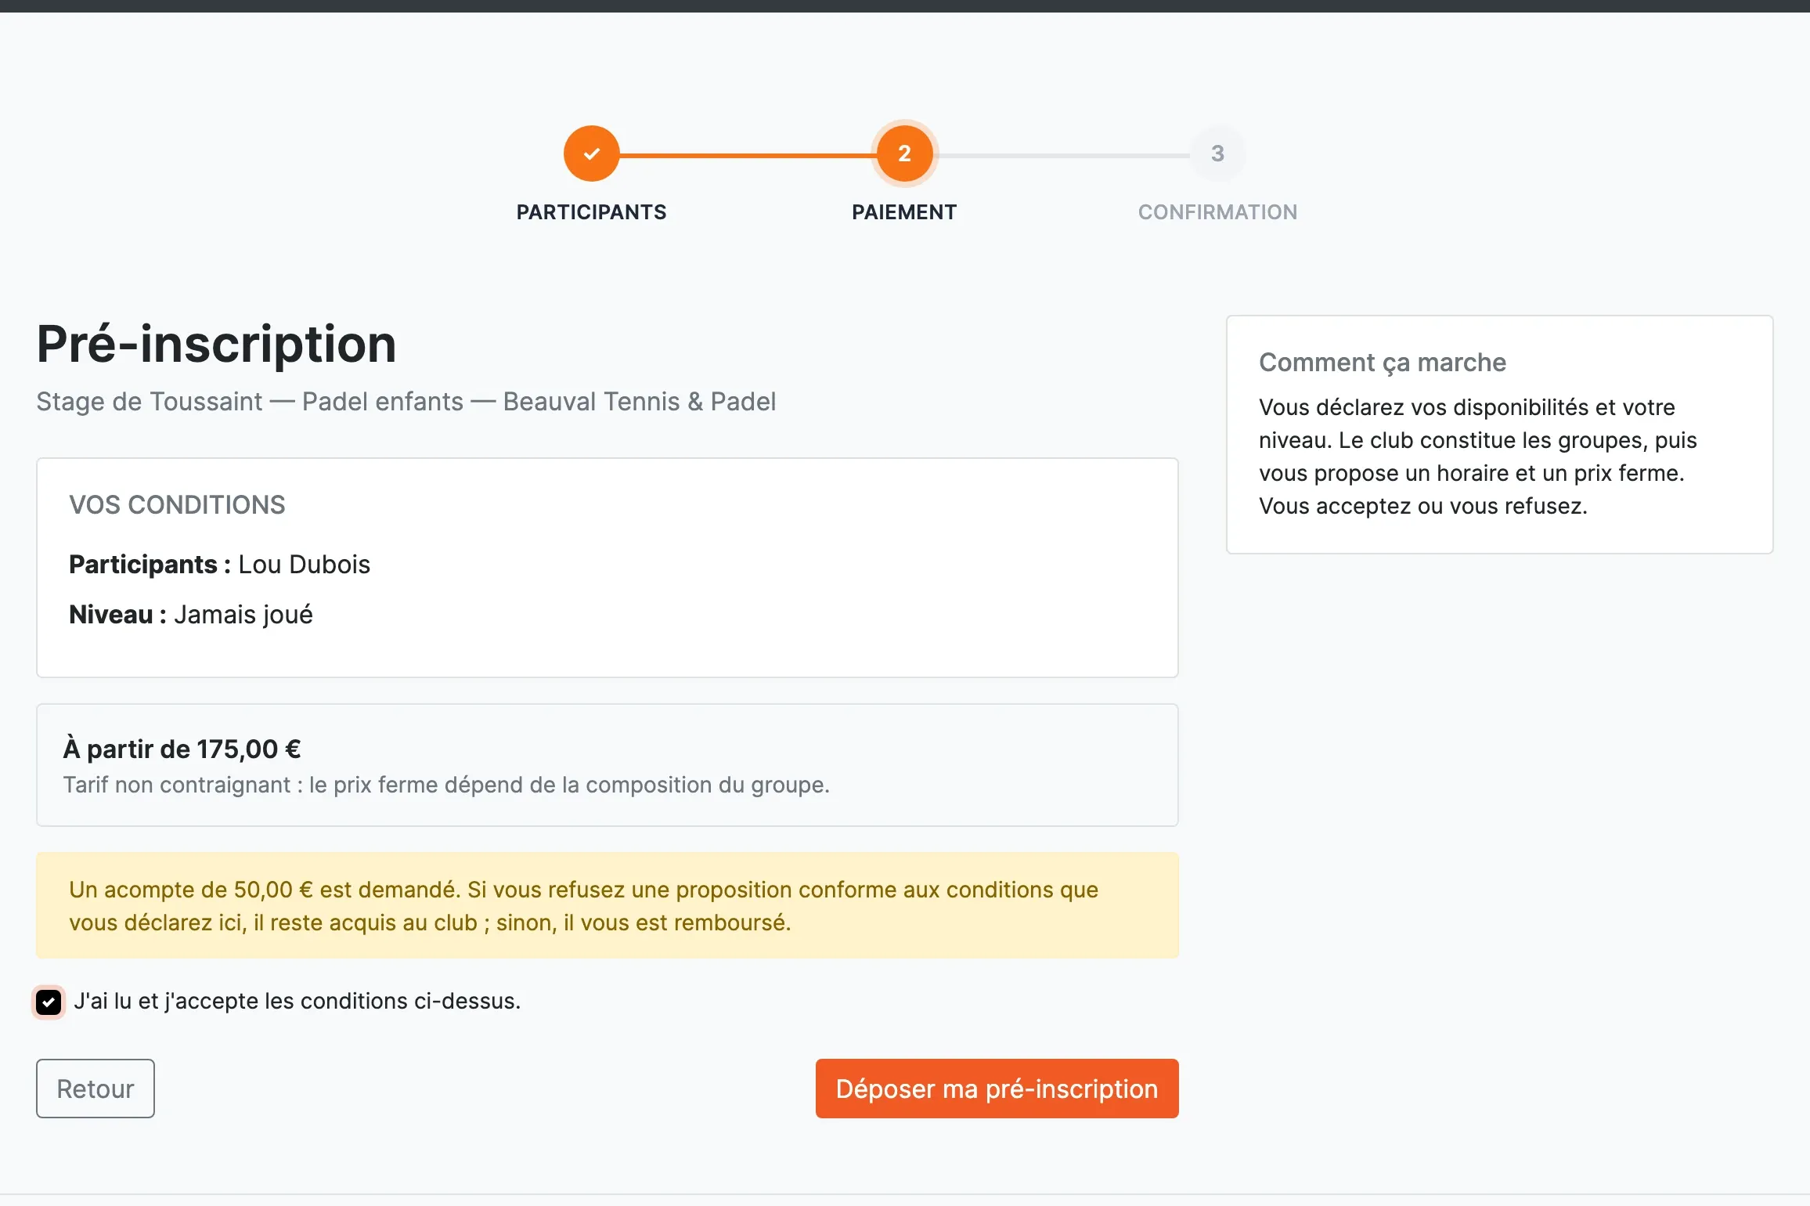Image resolution: width=1810 pixels, height=1206 pixels.
Task: Select the Niveau value Jamais joué
Action: click(243, 615)
